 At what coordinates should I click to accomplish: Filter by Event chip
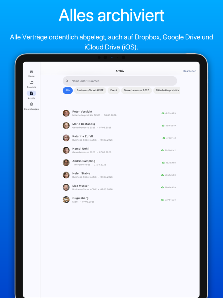(114, 90)
